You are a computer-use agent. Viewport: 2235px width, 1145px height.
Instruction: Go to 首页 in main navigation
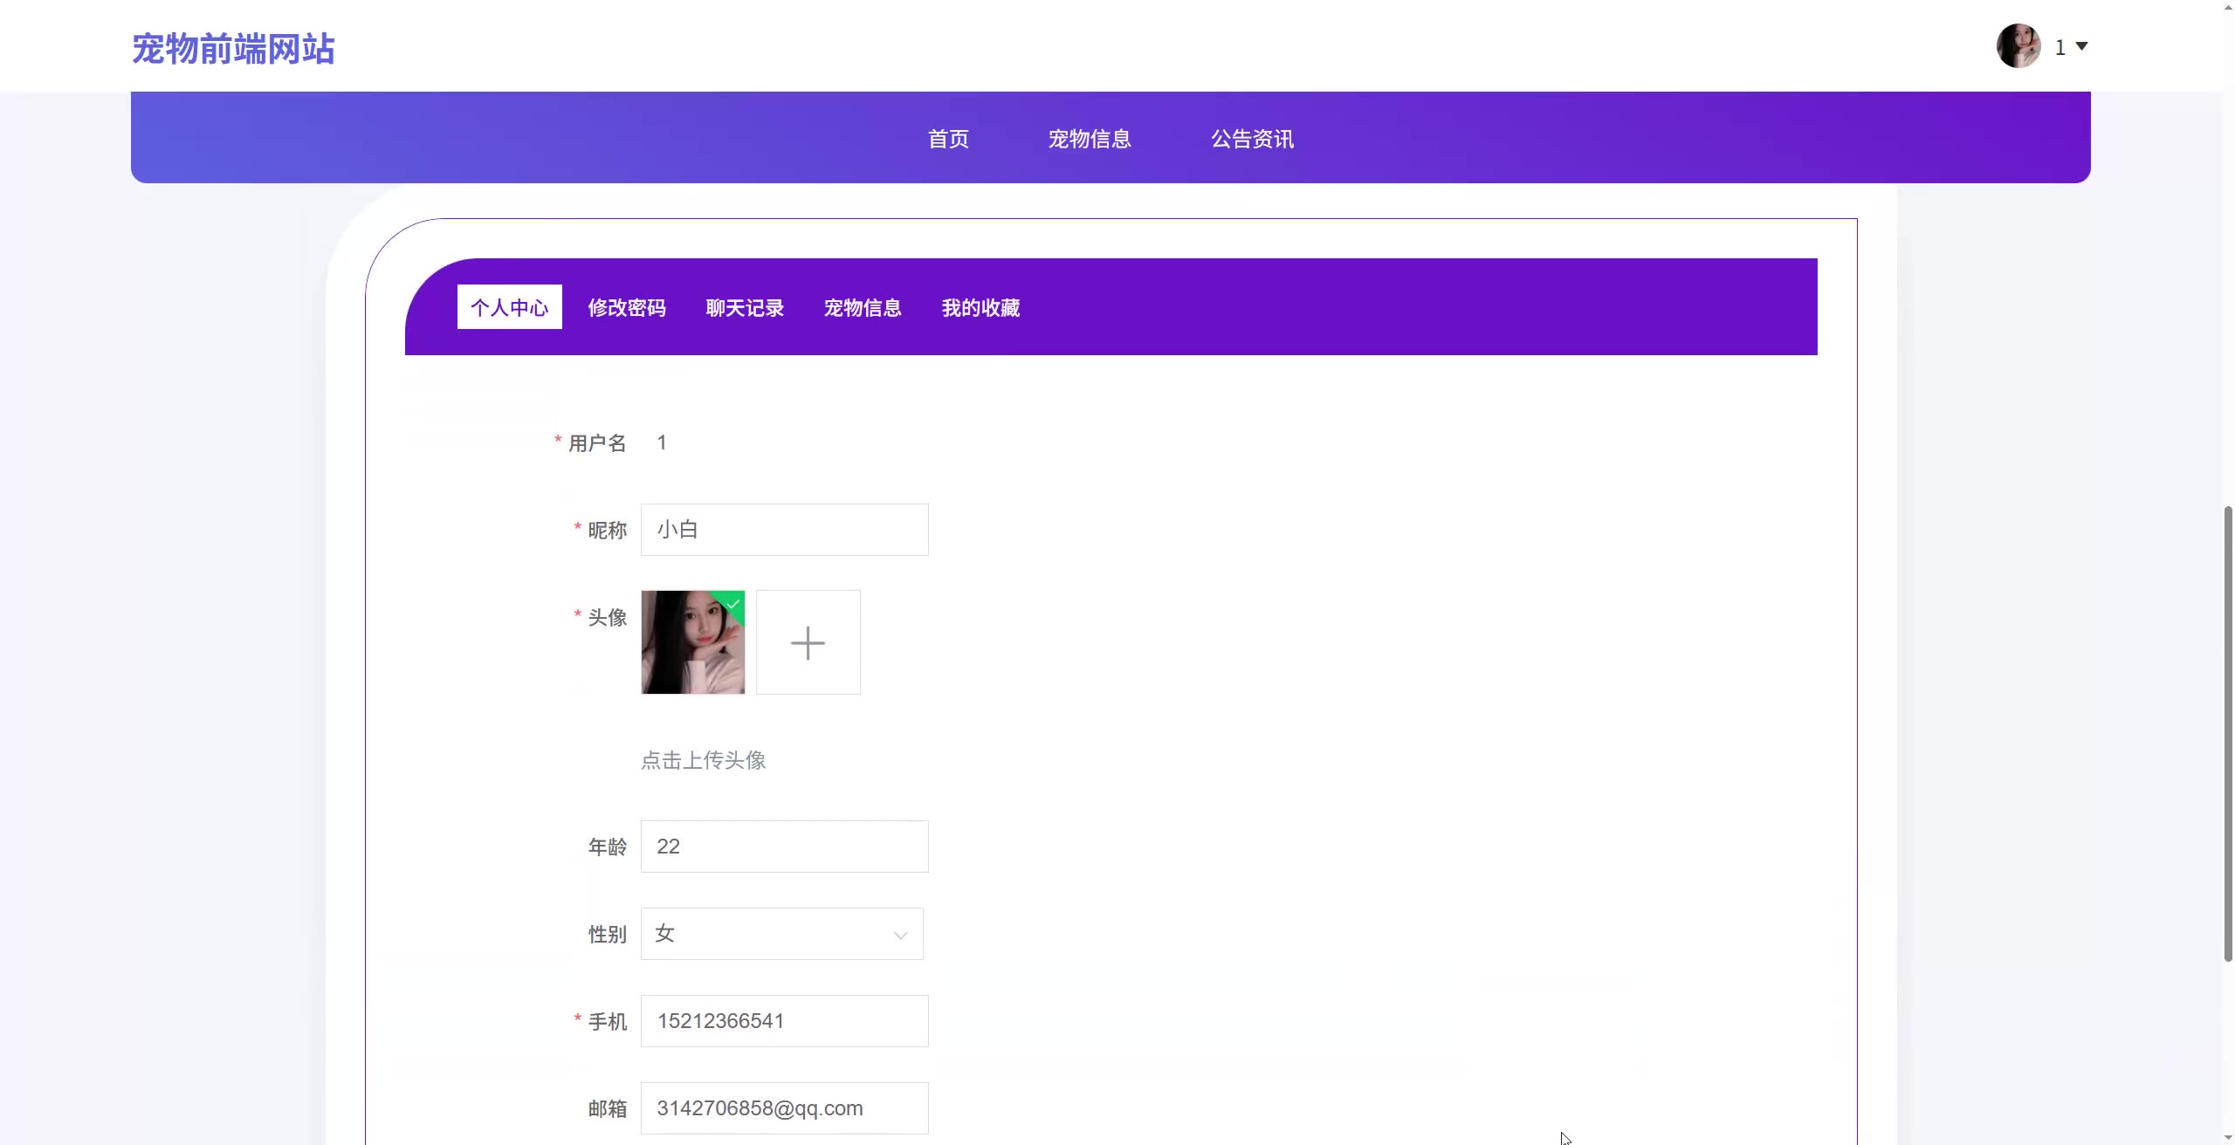(948, 139)
